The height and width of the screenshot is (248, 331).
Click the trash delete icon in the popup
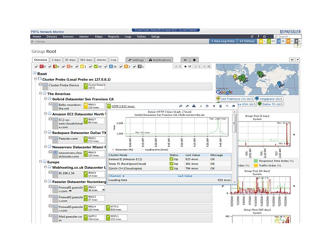221,106
